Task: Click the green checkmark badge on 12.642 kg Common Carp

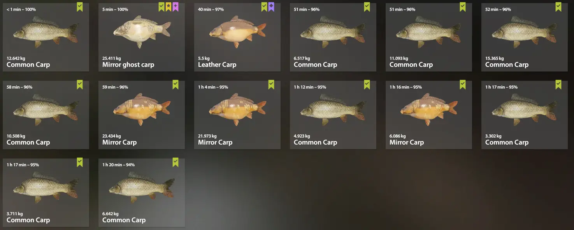Action: (80, 7)
